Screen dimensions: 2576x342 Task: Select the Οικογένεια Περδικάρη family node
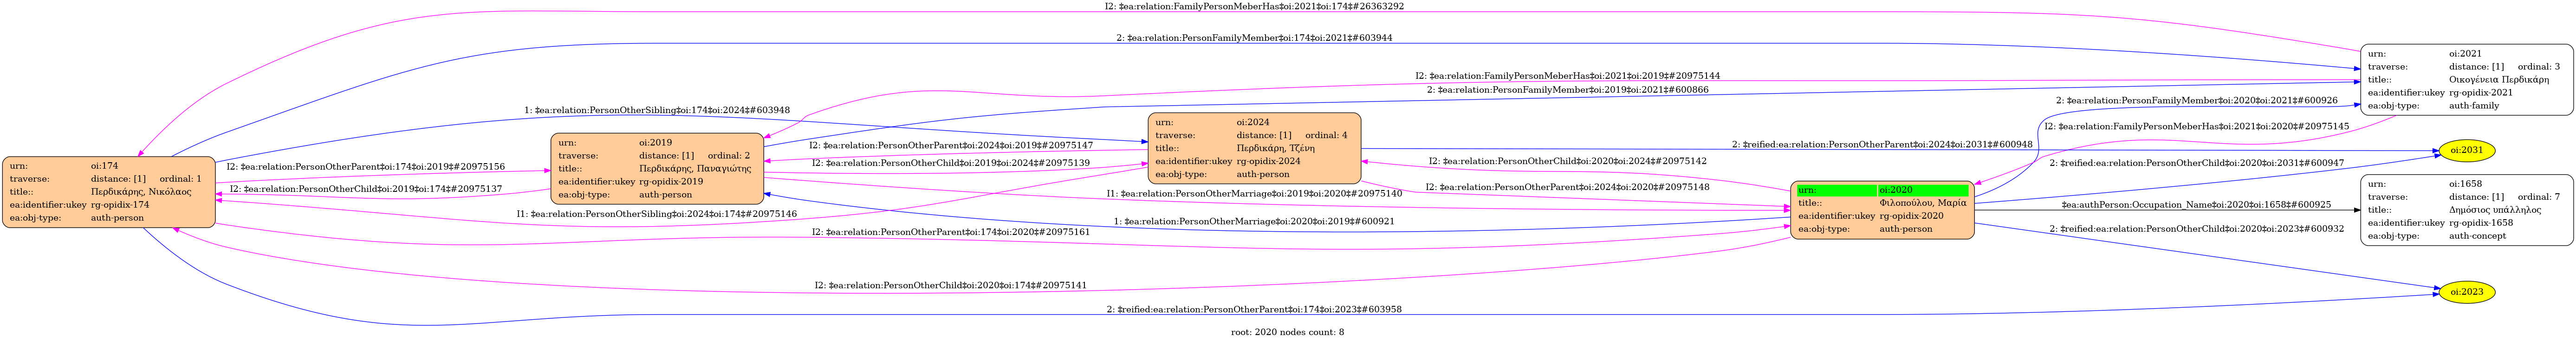point(2465,80)
